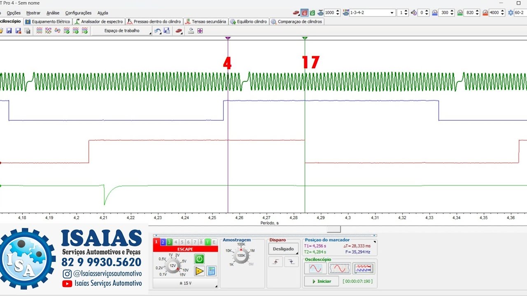Switch to Tensao secundária tab

tap(205, 21)
